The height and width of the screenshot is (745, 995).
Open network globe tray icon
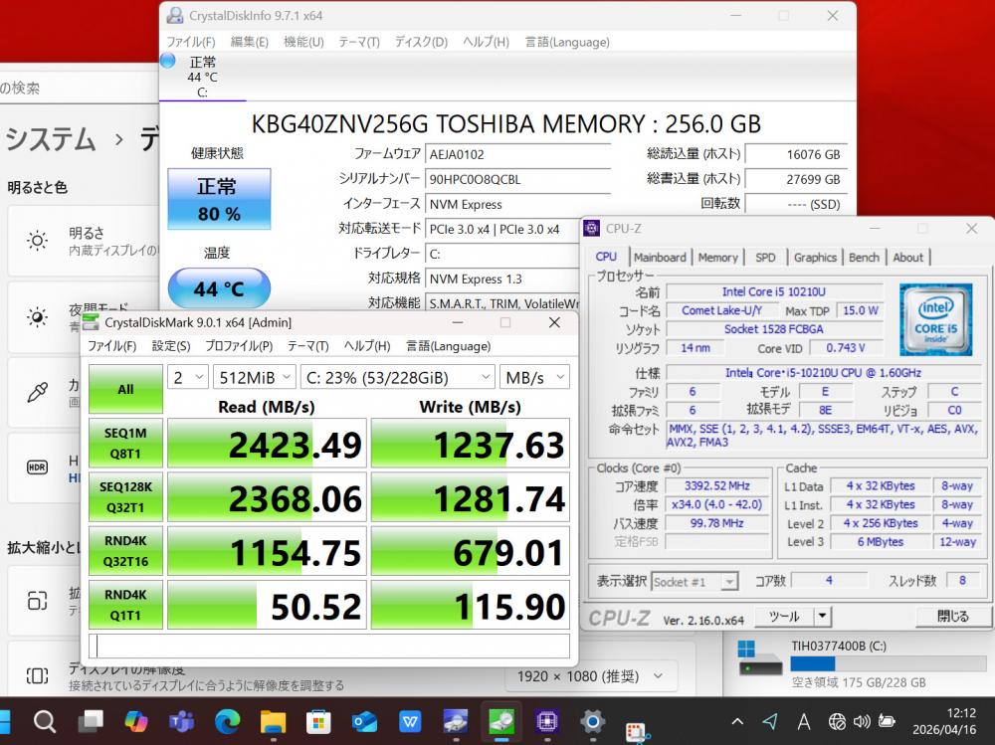click(x=837, y=721)
